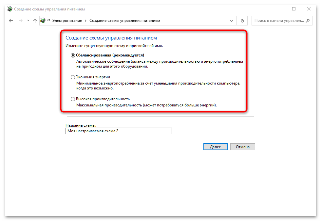Click heading Создание схемы управления питанием
Viewport: 321px width, 221px height.
[x=111, y=38]
